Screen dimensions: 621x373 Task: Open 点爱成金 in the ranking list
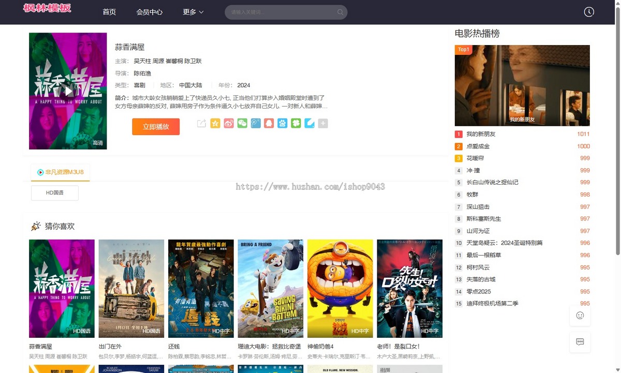[478, 146]
